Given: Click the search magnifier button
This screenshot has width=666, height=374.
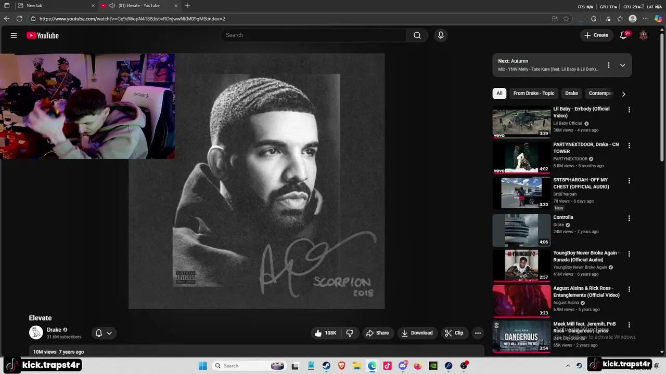Looking at the screenshot, I should 417,35.
